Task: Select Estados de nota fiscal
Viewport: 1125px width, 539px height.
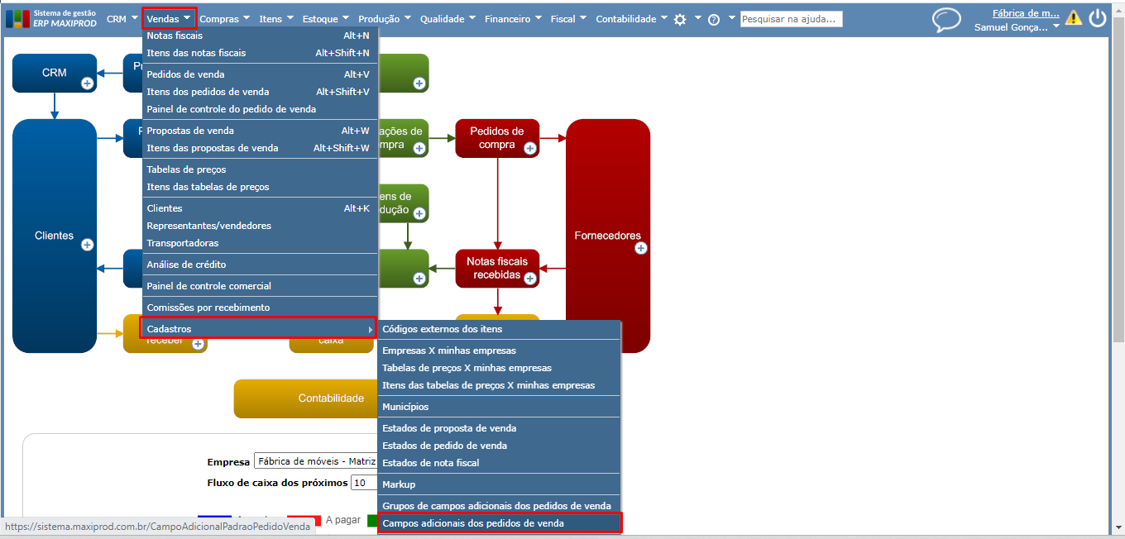Action: (x=499, y=463)
